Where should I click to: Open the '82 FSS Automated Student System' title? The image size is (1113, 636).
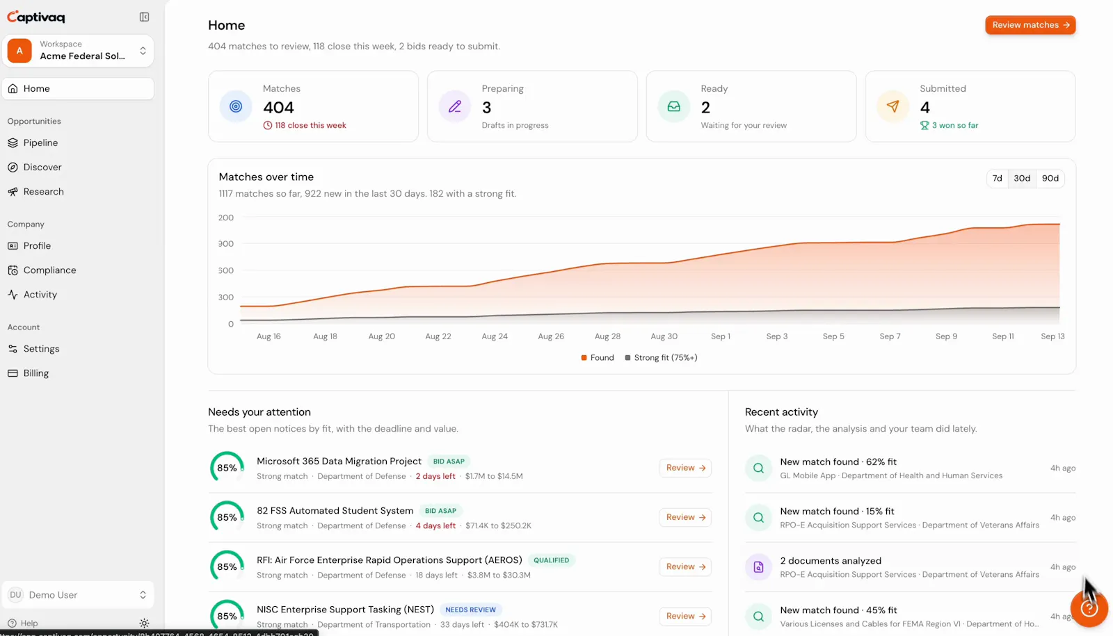(335, 510)
